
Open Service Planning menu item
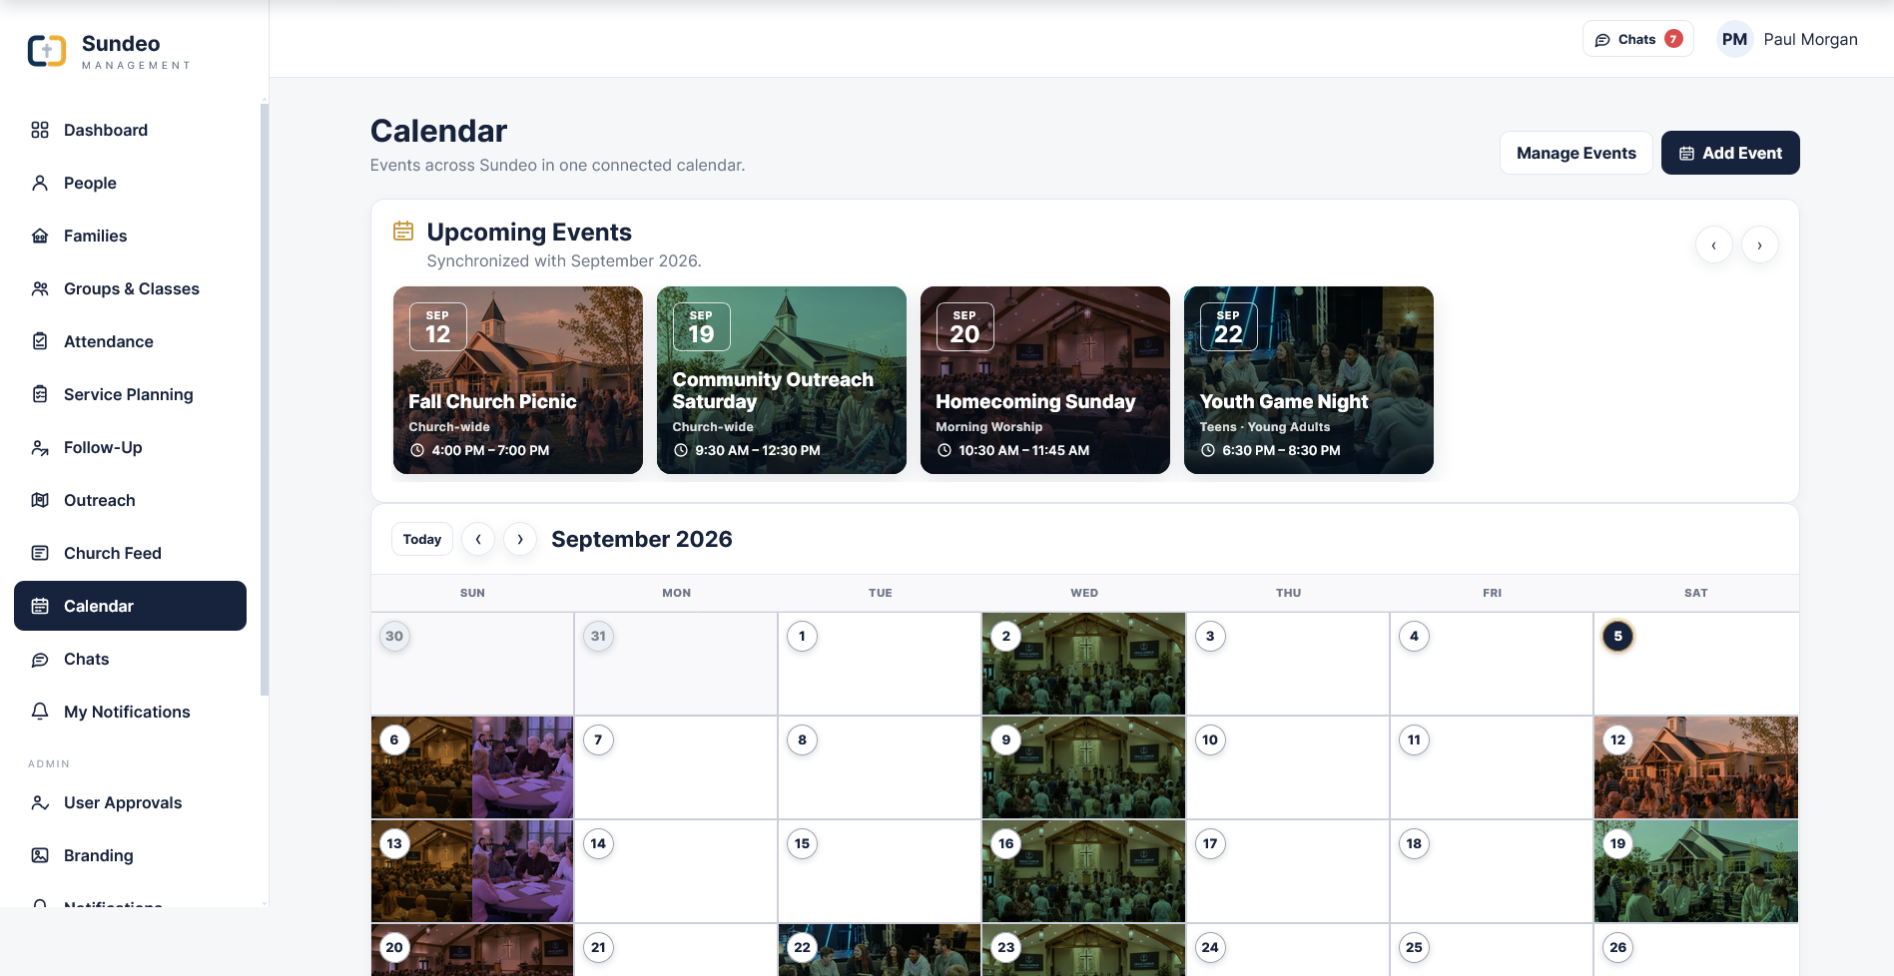(130, 394)
